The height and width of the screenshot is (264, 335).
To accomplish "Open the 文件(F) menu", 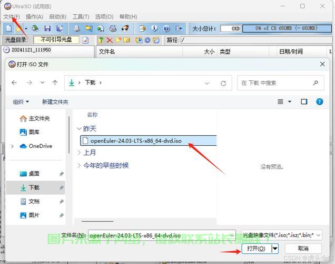I will coord(12,17).
